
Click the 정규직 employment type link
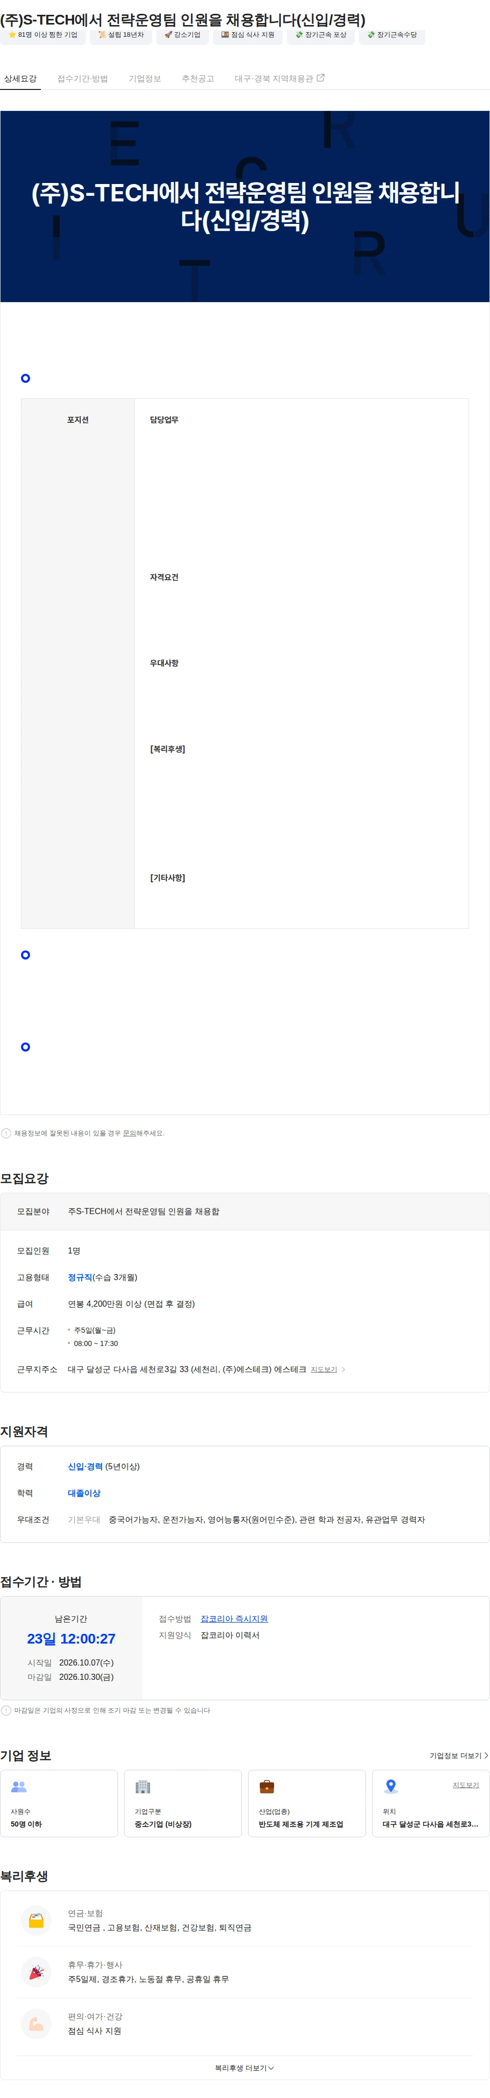pyautogui.click(x=80, y=1277)
